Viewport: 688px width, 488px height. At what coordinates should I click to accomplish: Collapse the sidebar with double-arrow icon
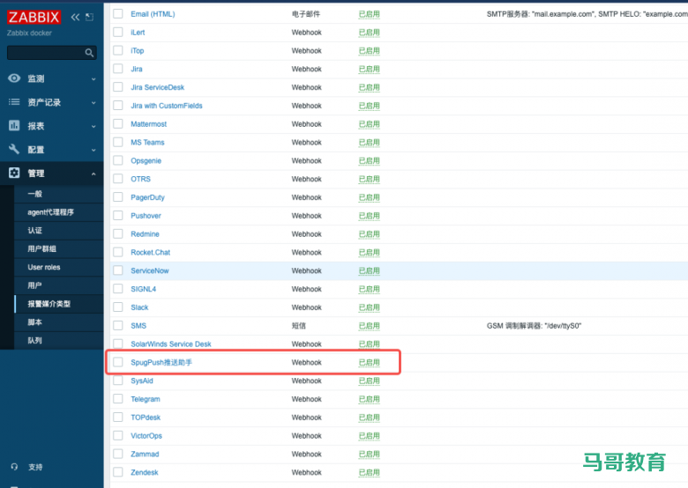[x=75, y=17]
